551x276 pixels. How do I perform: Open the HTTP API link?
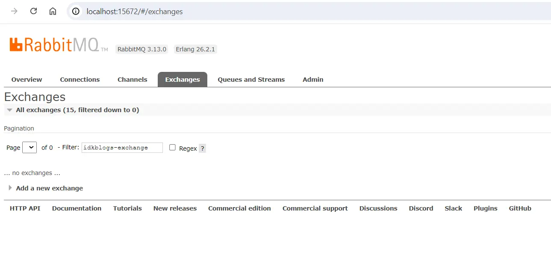(25, 208)
